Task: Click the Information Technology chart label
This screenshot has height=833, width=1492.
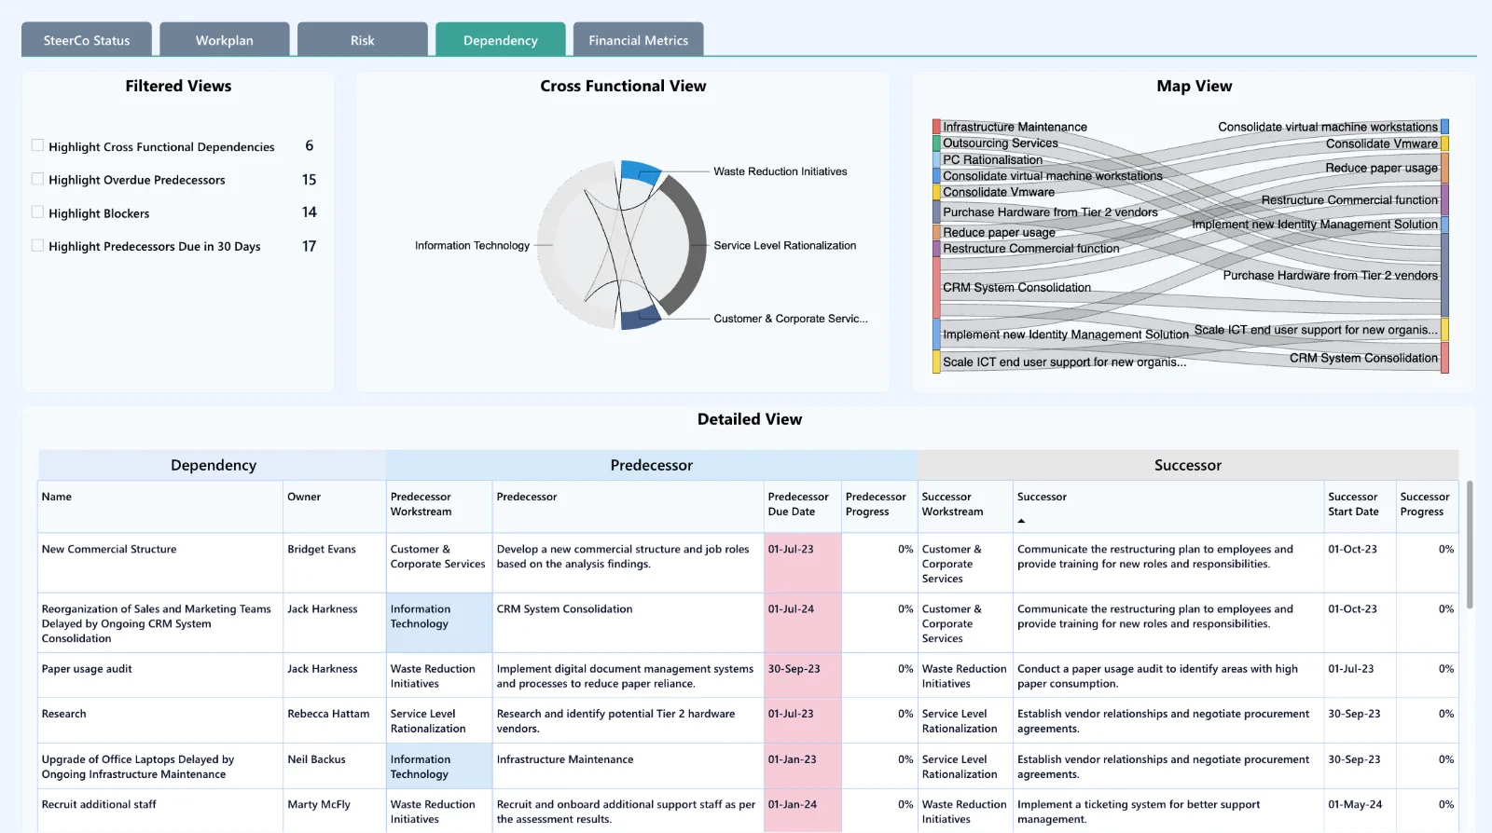Action: [472, 246]
